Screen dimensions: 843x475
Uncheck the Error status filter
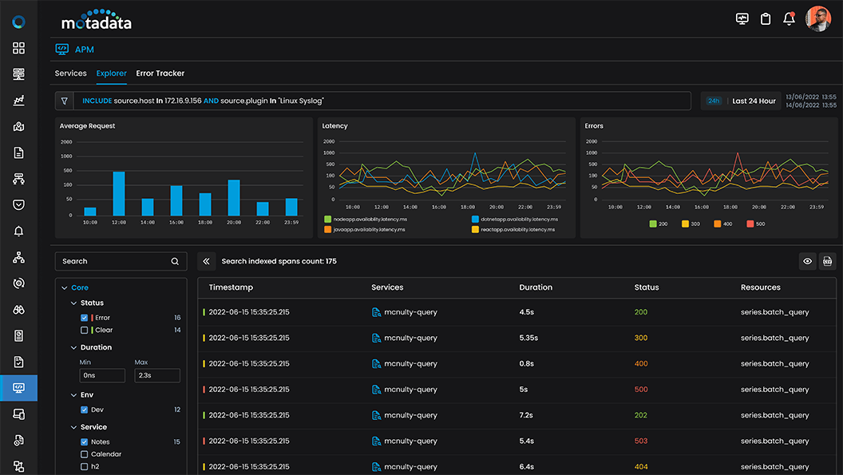(84, 317)
